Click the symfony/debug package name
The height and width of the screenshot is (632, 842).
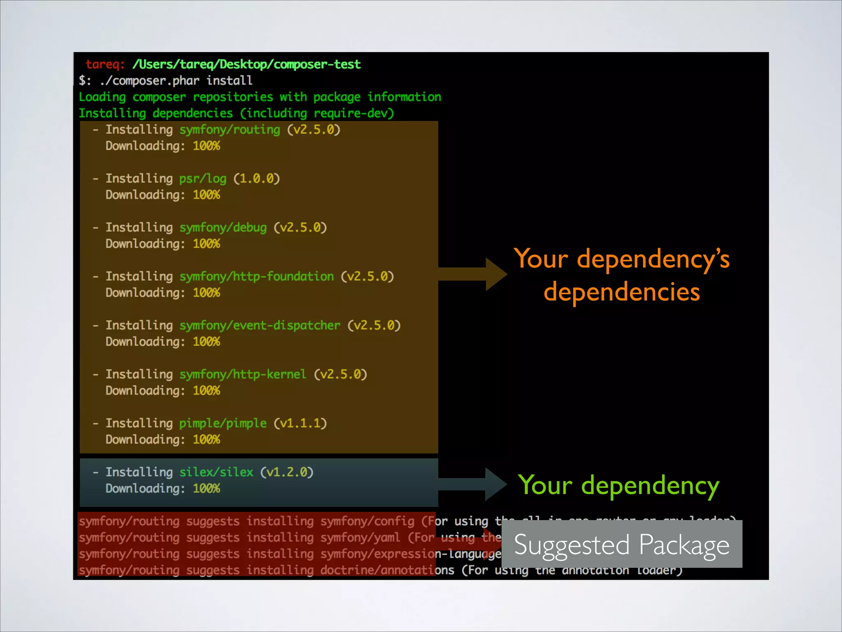click(223, 228)
